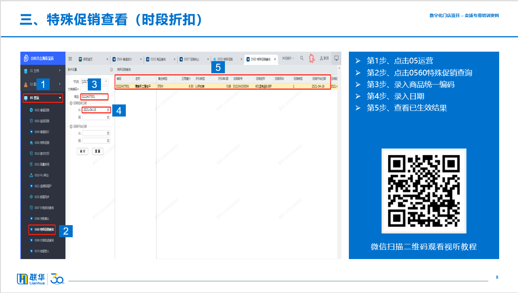Click the 编码 column header
Viewport: 518px width, 293px height.
coord(124,79)
